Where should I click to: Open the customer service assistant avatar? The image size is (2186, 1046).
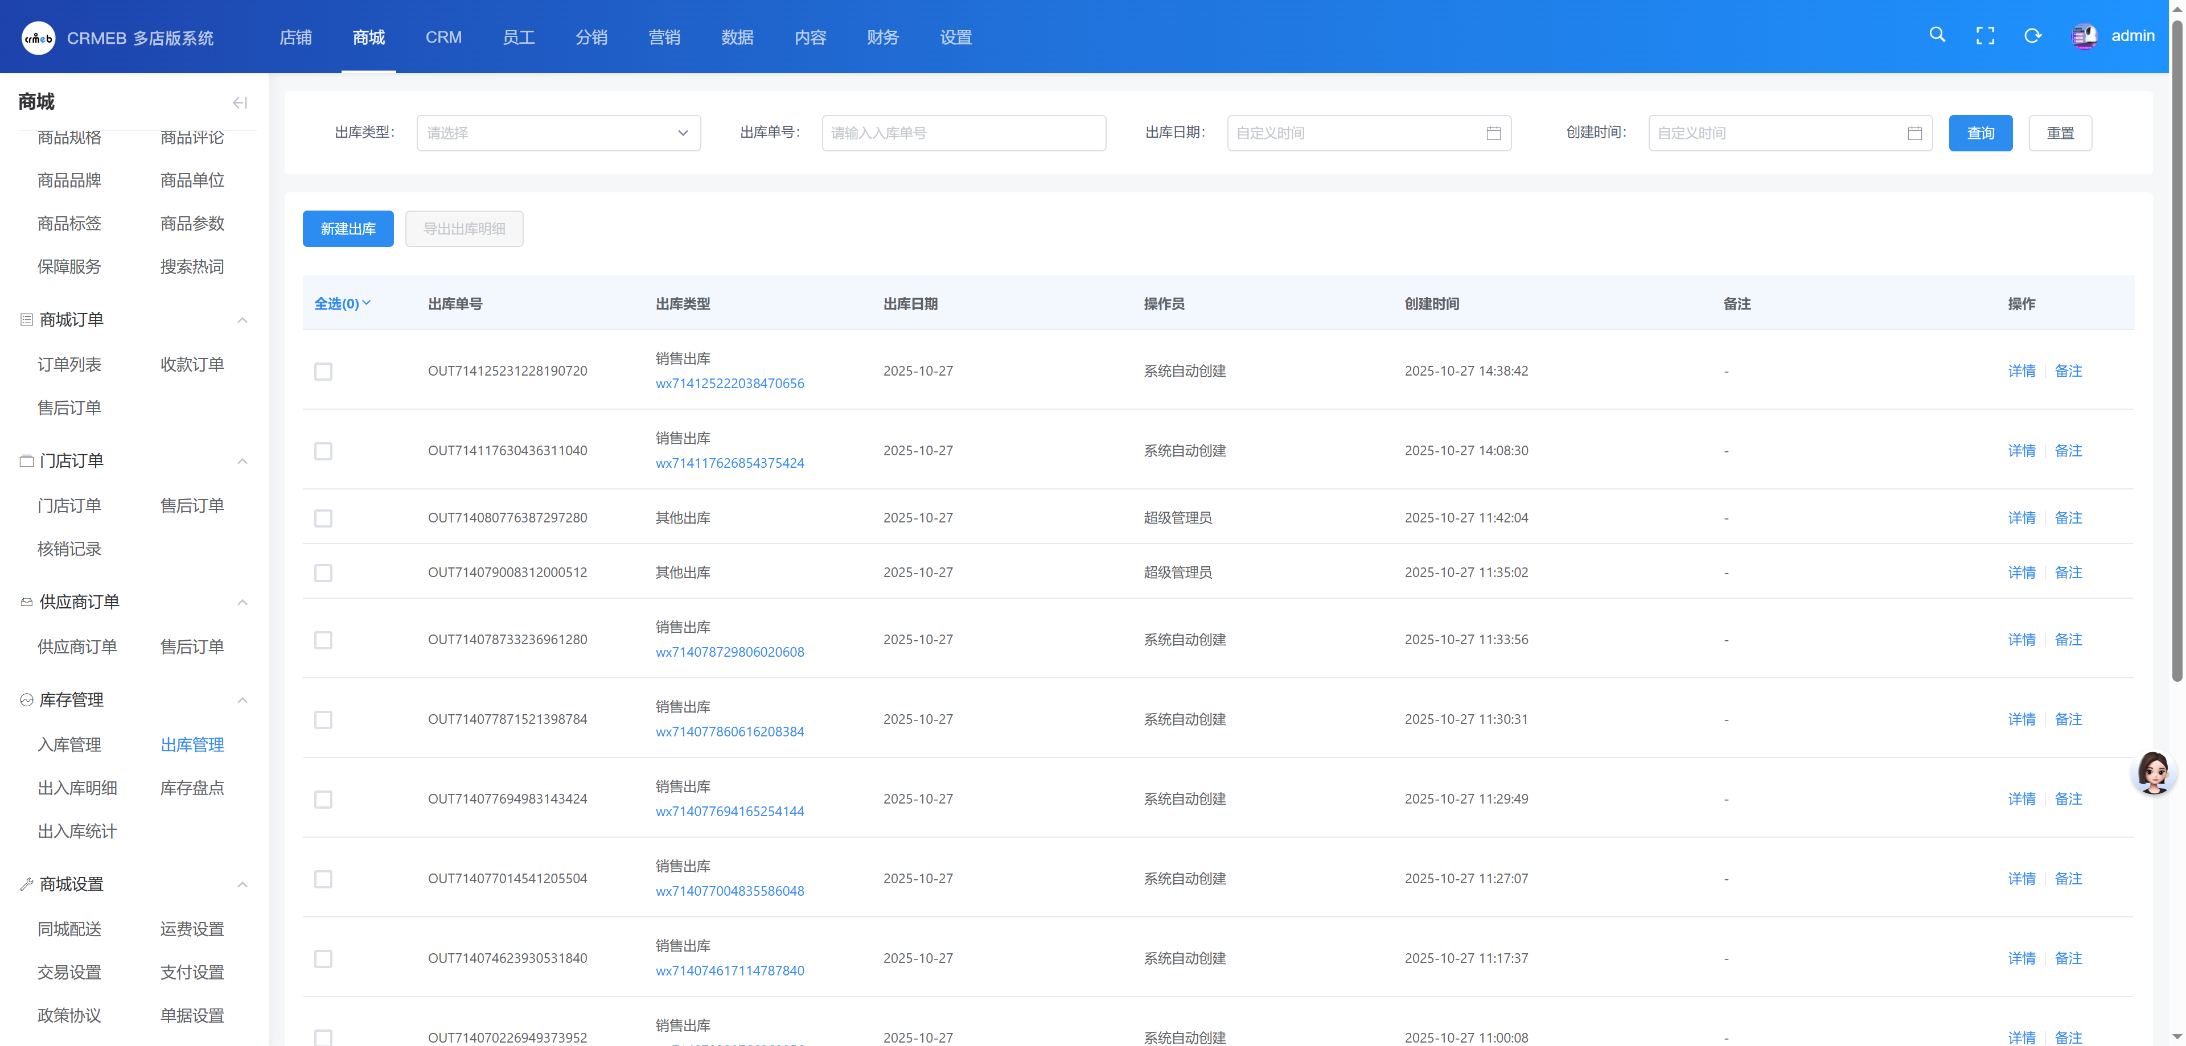pyautogui.click(x=2154, y=772)
